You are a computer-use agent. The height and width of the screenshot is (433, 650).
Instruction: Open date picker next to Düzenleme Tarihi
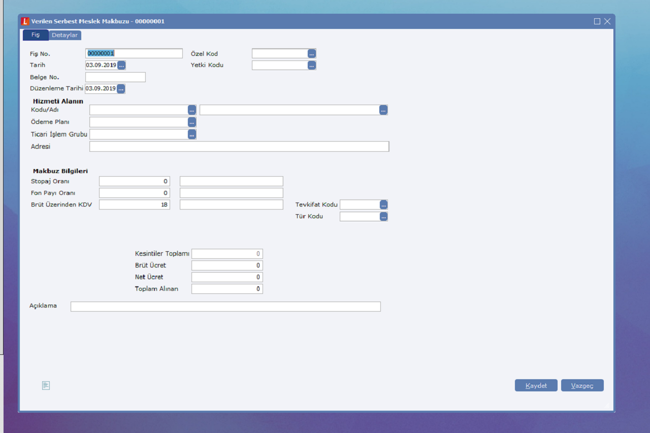point(121,88)
